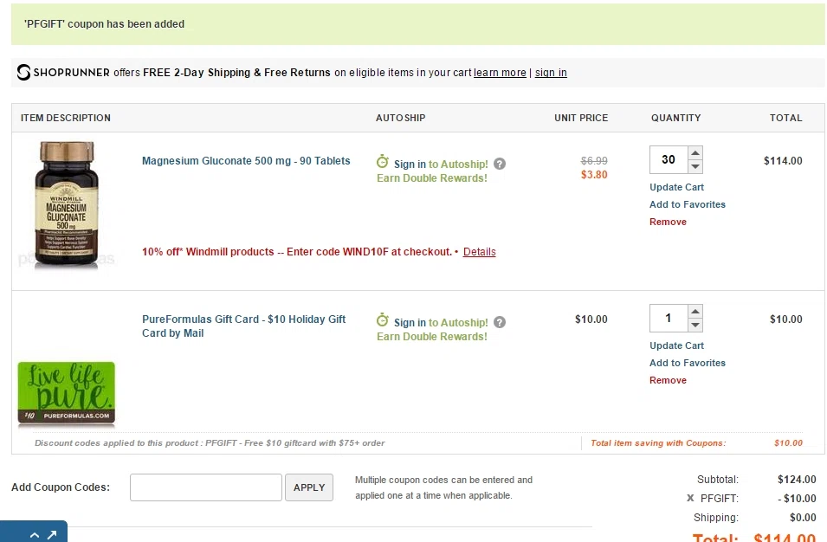The height and width of the screenshot is (542, 827).
Task: Click the ShopRunner logo icon
Action: (x=23, y=72)
